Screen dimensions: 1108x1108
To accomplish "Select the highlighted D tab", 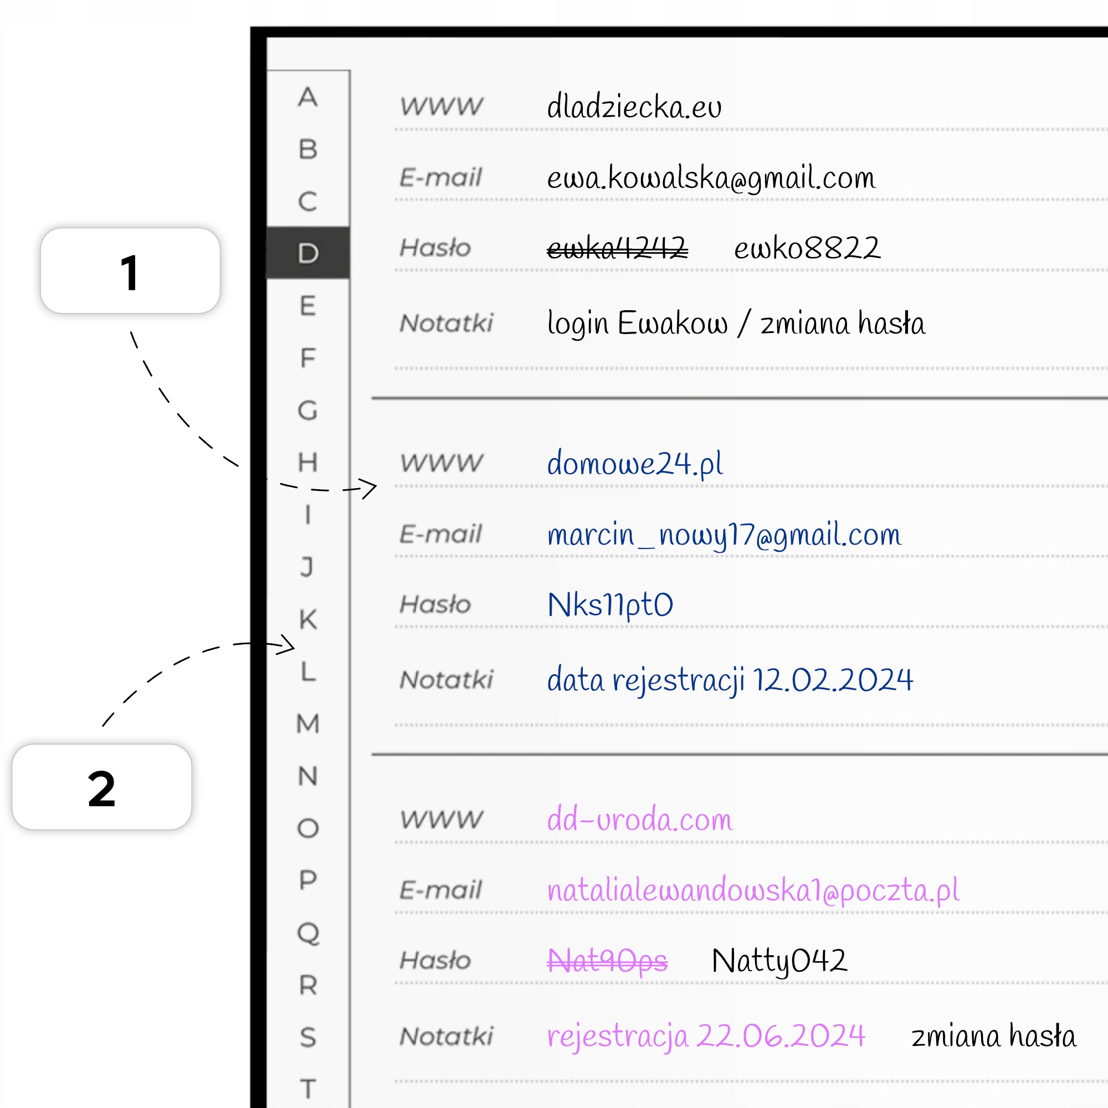I will [x=308, y=253].
